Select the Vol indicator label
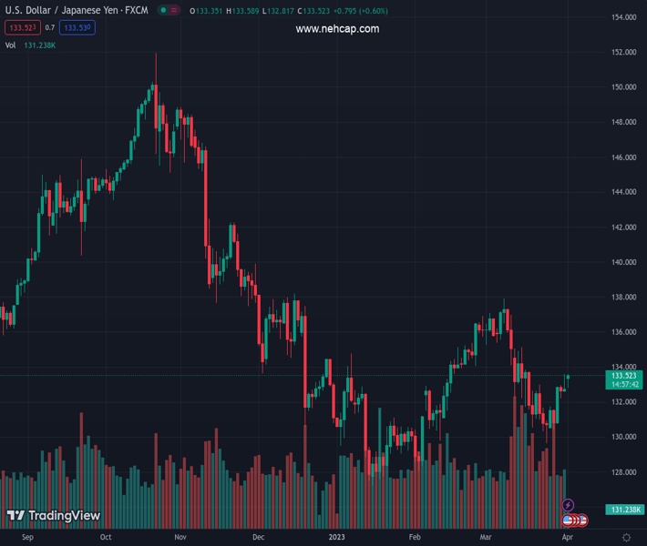The width and height of the screenshot is (647, 546). click(10, 45)
